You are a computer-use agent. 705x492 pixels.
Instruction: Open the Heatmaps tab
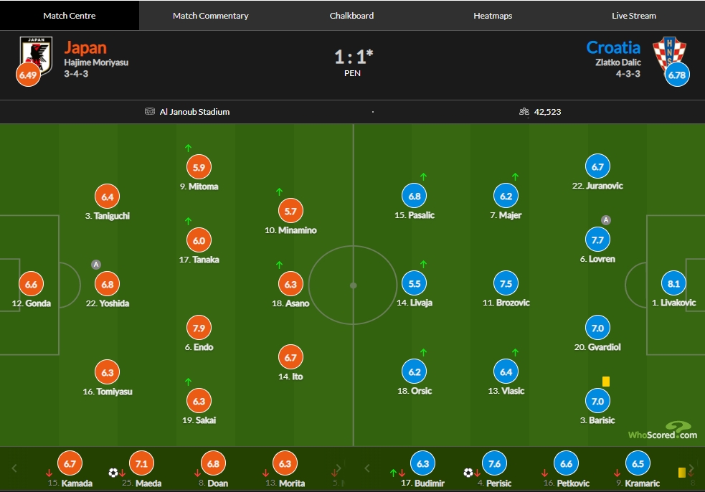pyautogui.click(x=493, y=15)
